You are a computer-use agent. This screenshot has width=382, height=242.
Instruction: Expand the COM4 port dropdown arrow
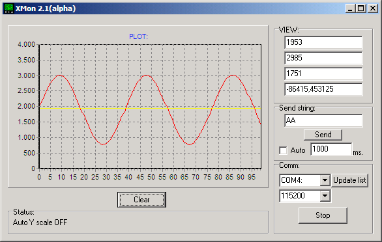[x=325, y=180]
